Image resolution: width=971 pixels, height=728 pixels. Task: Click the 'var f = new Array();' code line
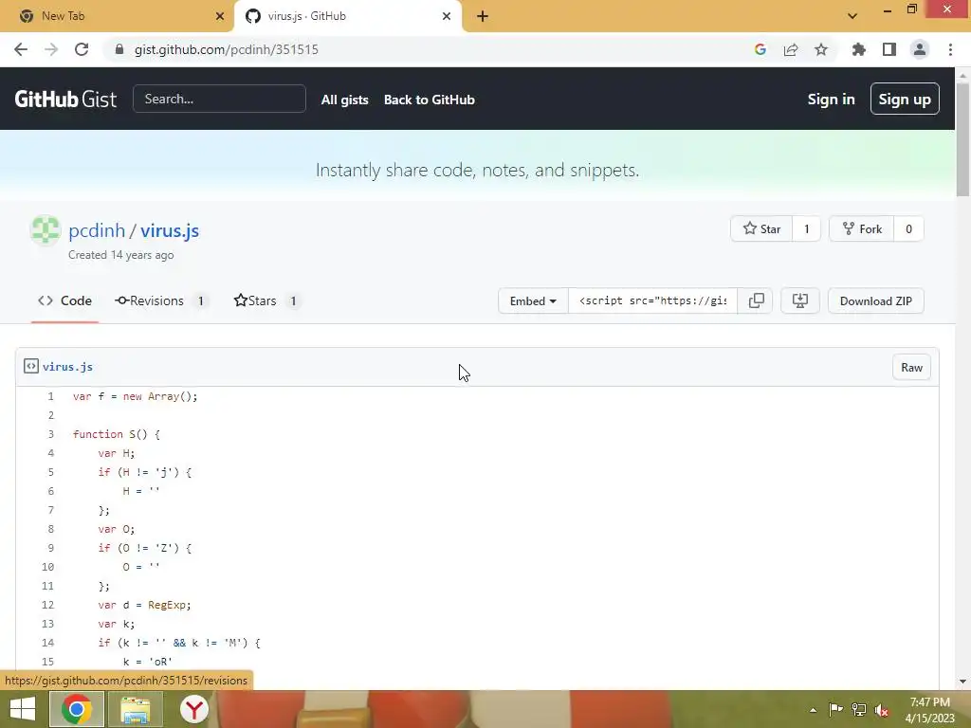135,396
